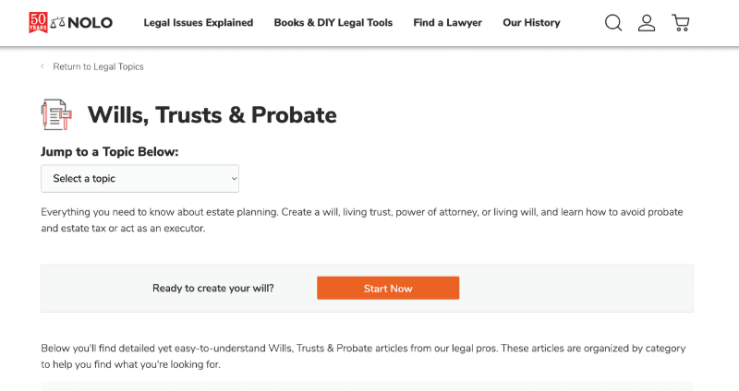Click the Wills, Trusts & Probate heading

[x=212, y=115]
